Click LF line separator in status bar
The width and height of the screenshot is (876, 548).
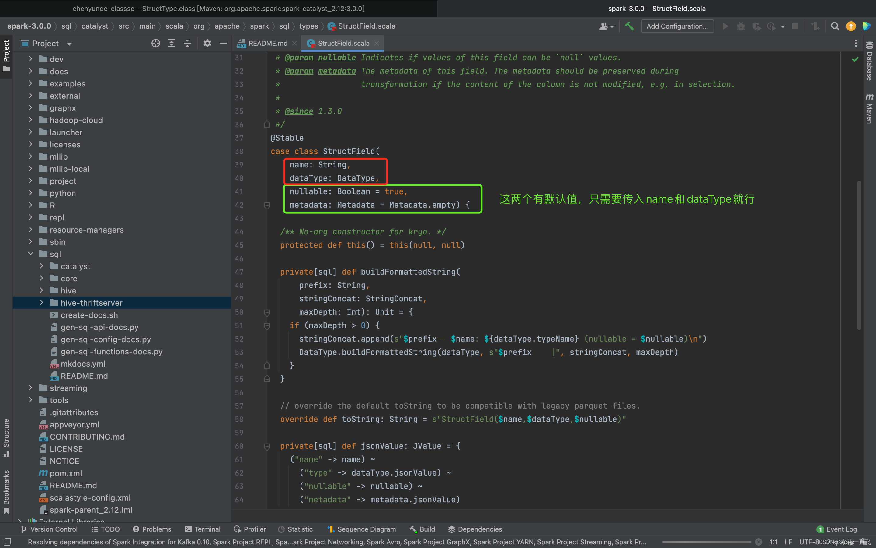[788, 542]
